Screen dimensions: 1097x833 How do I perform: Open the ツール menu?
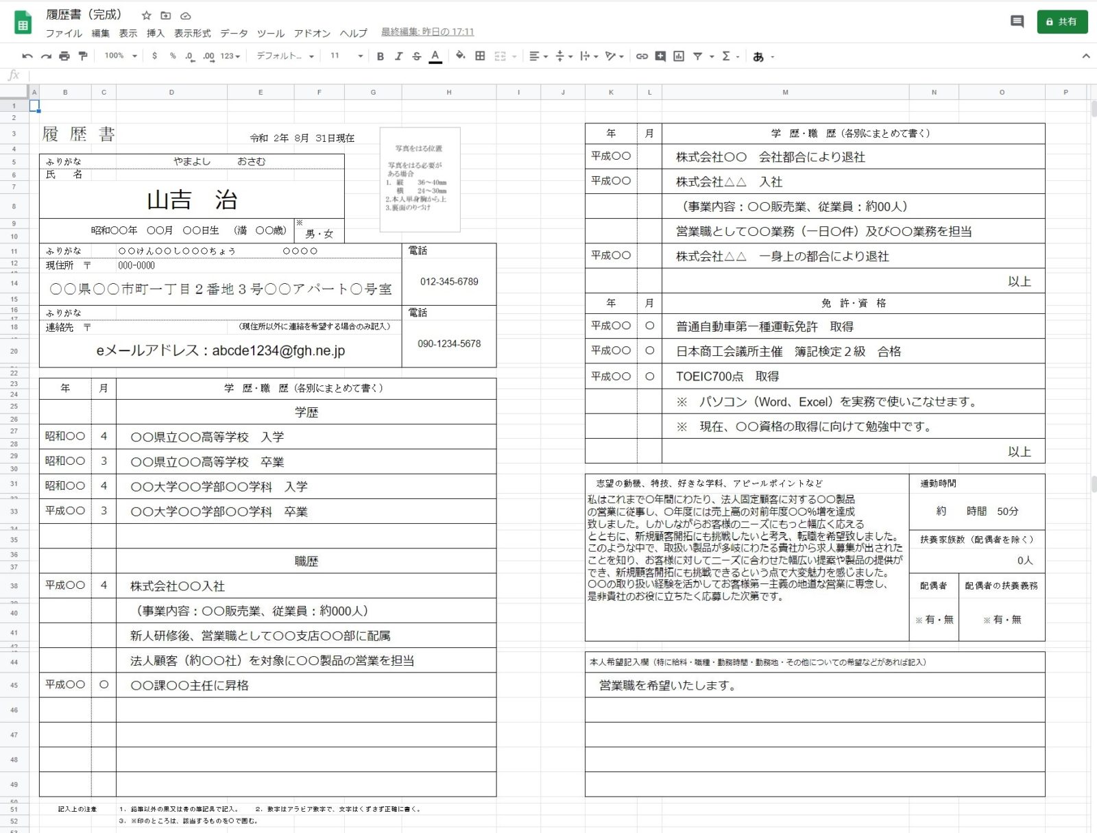point(271,33)
